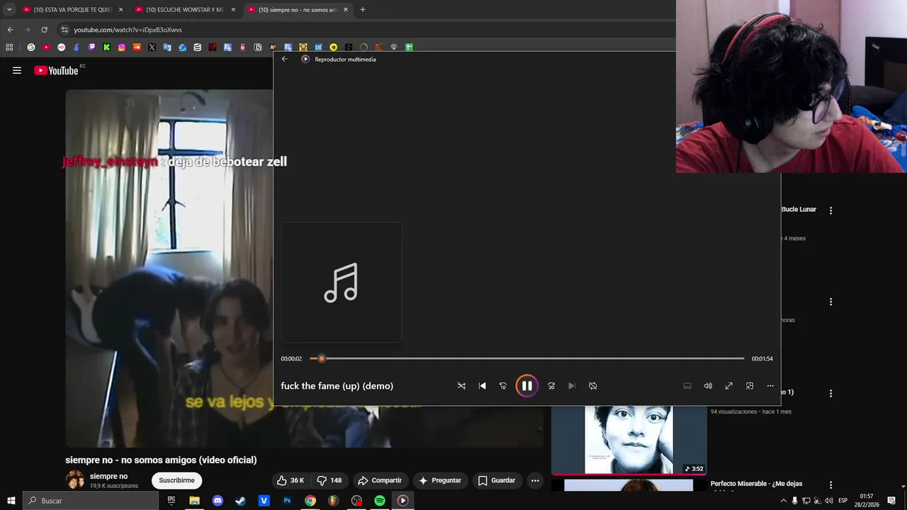The height and width of the screenshot is (510, 907).
Task: Like the video with 36 K likes
Action: tap(291, 480)
